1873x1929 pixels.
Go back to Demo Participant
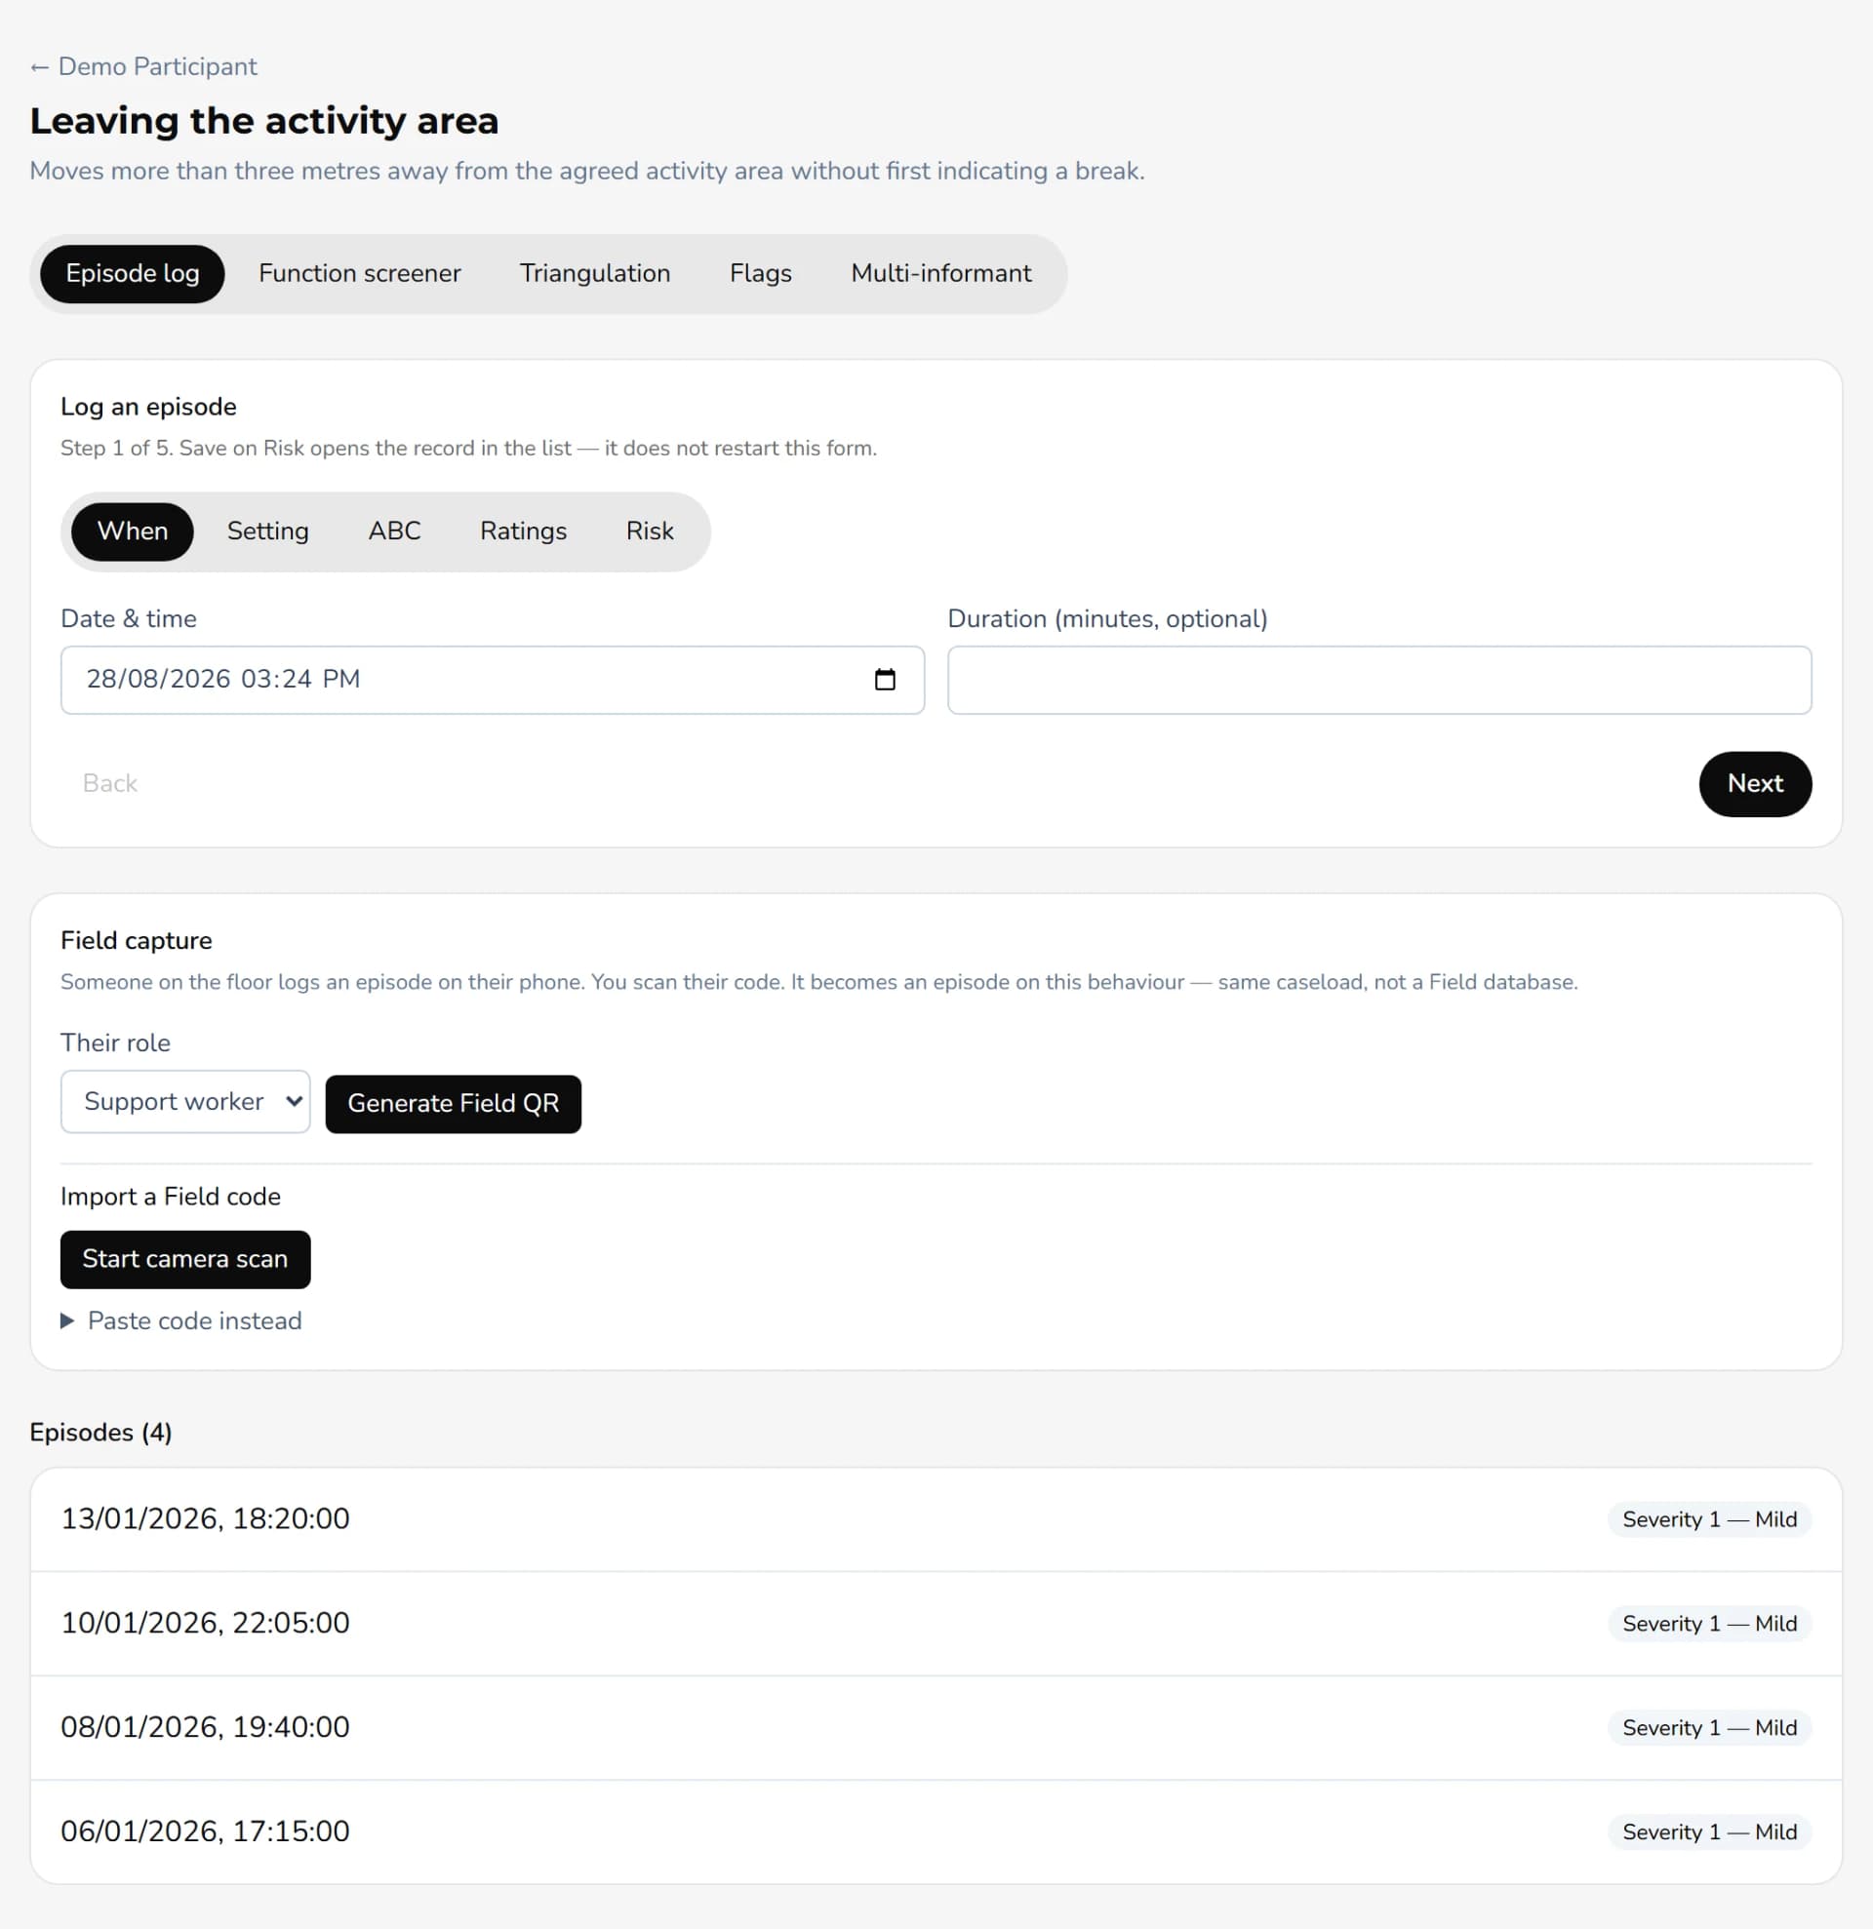point(143,67)
